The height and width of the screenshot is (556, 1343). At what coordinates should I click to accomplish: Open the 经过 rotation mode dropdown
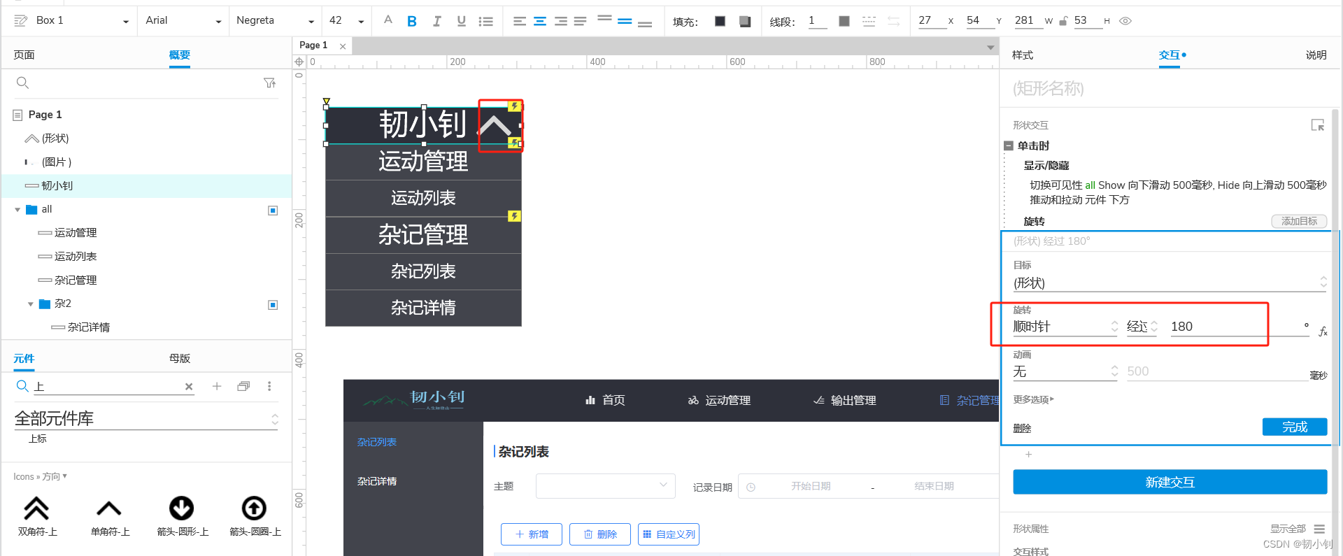pyautogui.click(x=1142, y=327)
